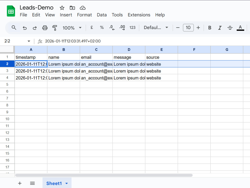Click the select-all corner box
This screenshot has width=250, height=188.
7,49
